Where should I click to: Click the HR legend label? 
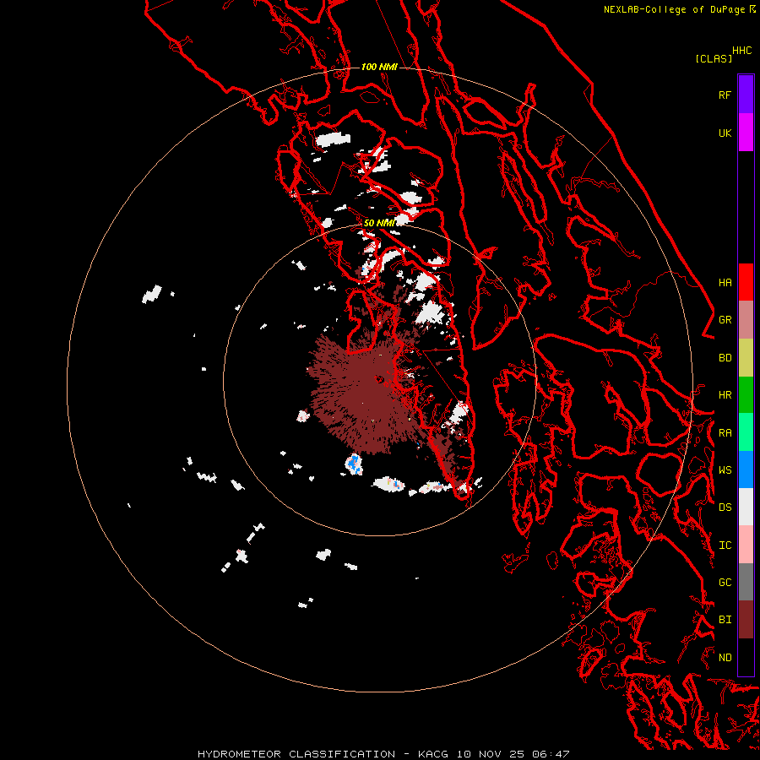pyautogui.click(x=725, y=395)
